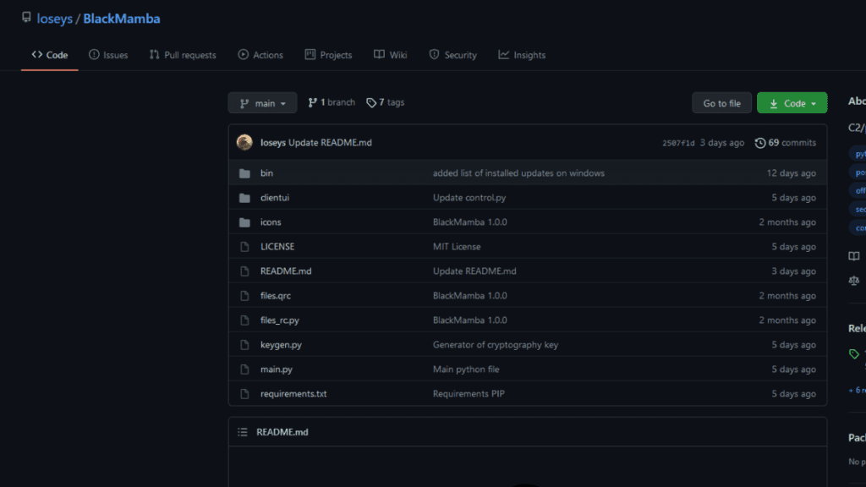Open the Main python file commit message

pos(466,369)
